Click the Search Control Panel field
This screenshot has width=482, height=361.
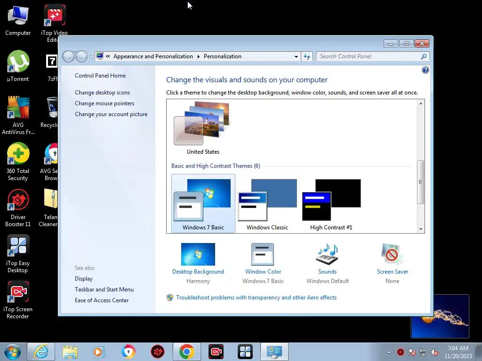[x=369, y=56]
